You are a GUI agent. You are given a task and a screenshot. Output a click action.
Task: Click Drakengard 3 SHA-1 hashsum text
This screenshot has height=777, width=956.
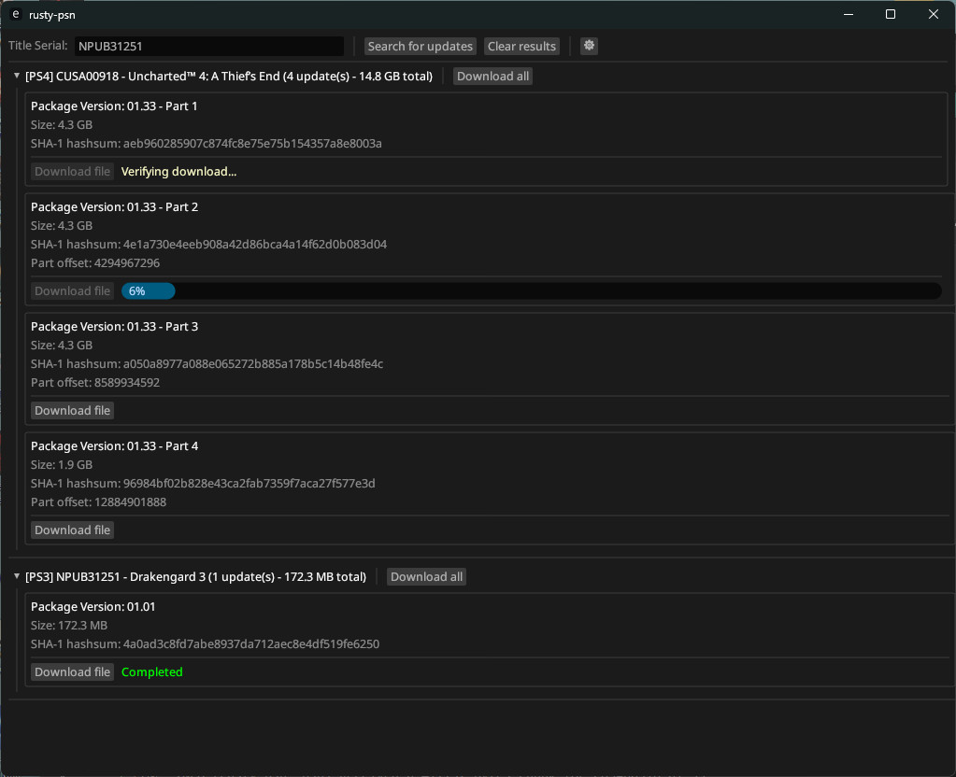pyautogui.click(x=205, y=644)
